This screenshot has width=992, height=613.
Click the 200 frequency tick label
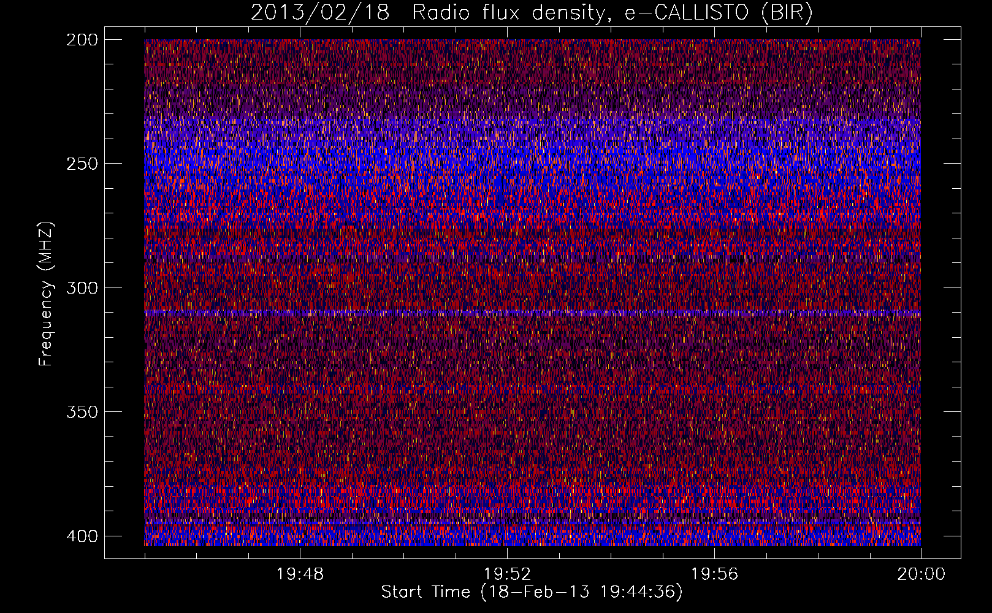[x=82, y=39]
